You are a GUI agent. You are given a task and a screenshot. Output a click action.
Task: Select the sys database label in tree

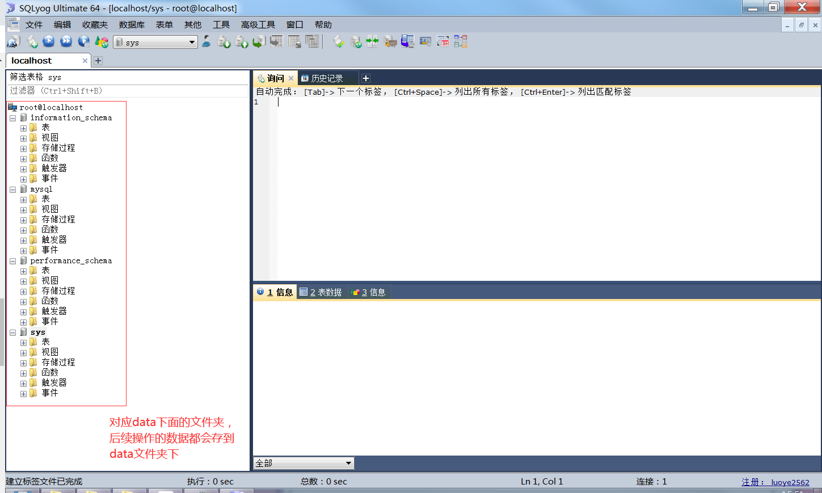coord(38,332)
